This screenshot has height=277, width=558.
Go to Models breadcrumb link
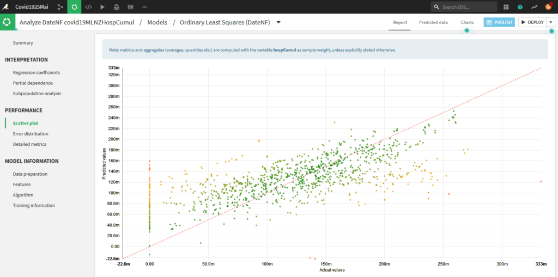[157, 22]
